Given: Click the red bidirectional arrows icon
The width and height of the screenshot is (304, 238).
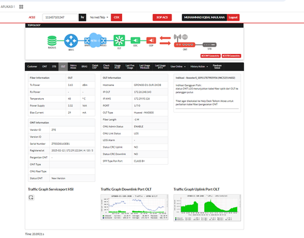Looking at the screenshot, I should point(165,41).
